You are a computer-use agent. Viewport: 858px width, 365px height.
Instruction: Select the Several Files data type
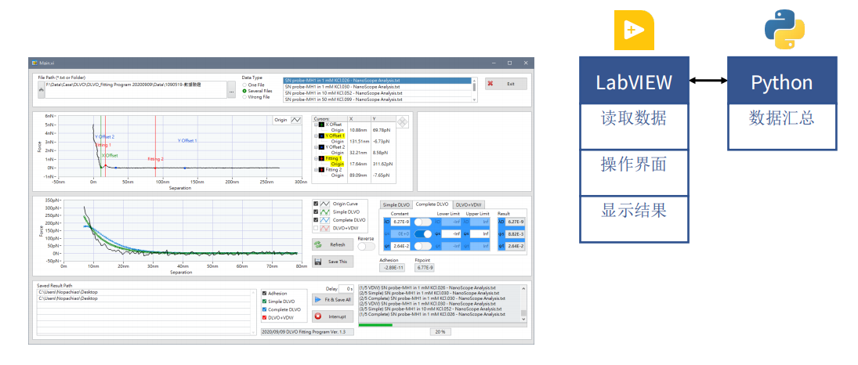click(x=244, y=91)
